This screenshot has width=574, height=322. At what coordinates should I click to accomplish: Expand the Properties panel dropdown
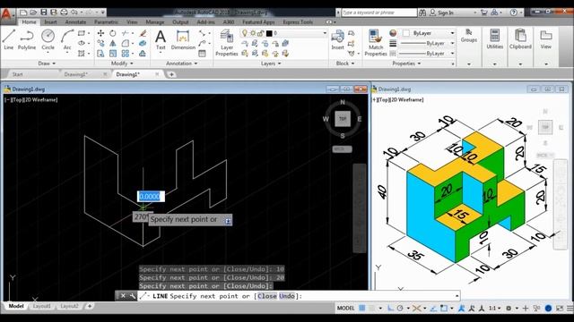(x=406, y=64)
